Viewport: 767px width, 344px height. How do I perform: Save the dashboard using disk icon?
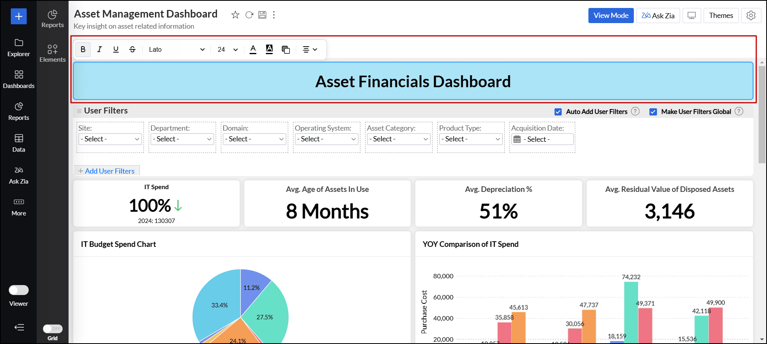tap(262, 15)
